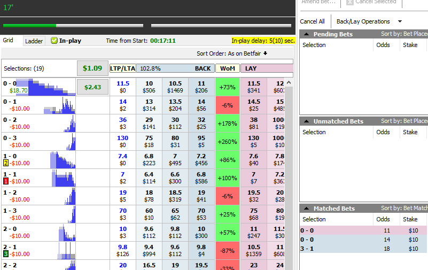The image size is (428, 270).
Task: Change Pending Bets sort by option
Action: (x=404, y=34)
